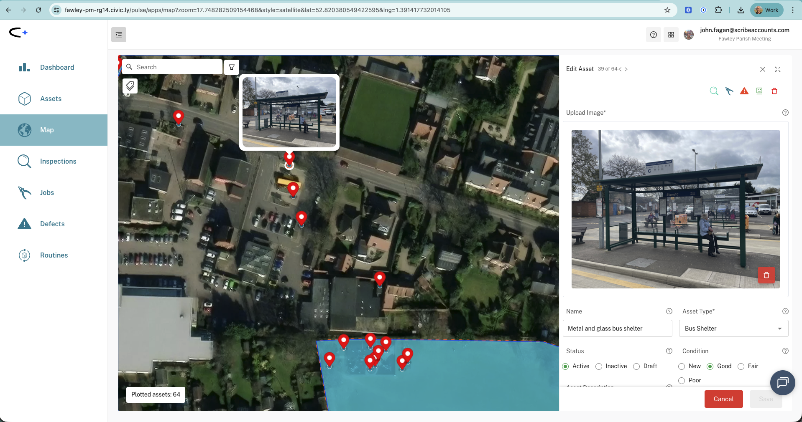802x422 pixels.
Task: Save the Metal and glass bus shelter asset
Action: [x=766, y=399]
